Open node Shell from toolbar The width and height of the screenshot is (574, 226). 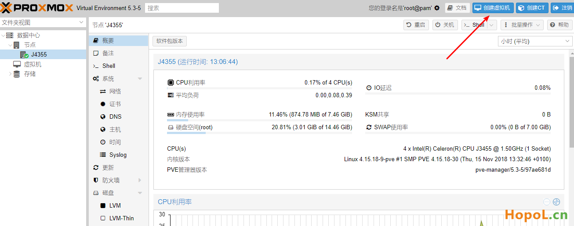[474, 25]
